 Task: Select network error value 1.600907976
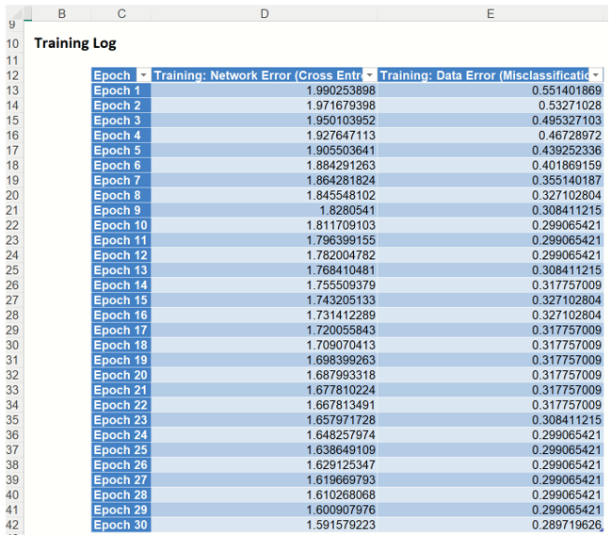point(265,510)
